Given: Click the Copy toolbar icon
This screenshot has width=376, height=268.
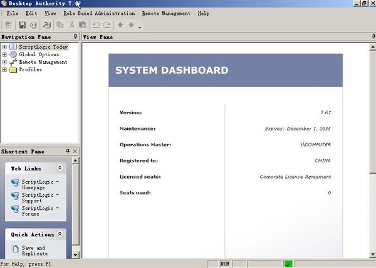Looking at the screenshot, I should pyautogui.click(x=60, y=25).
